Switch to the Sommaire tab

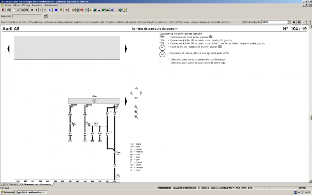point(13,184)
